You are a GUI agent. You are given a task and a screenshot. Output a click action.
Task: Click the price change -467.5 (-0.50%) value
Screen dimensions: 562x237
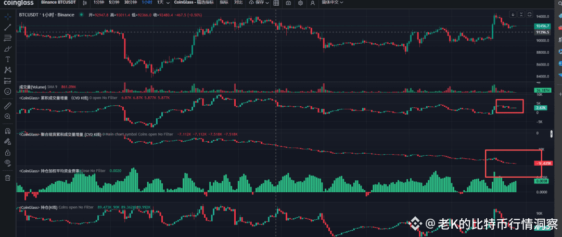(188, 15)
